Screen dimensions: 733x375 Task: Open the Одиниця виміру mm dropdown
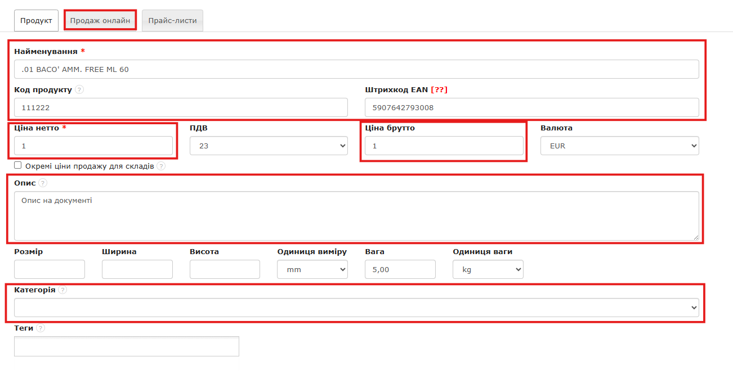(x=312, y=269)
